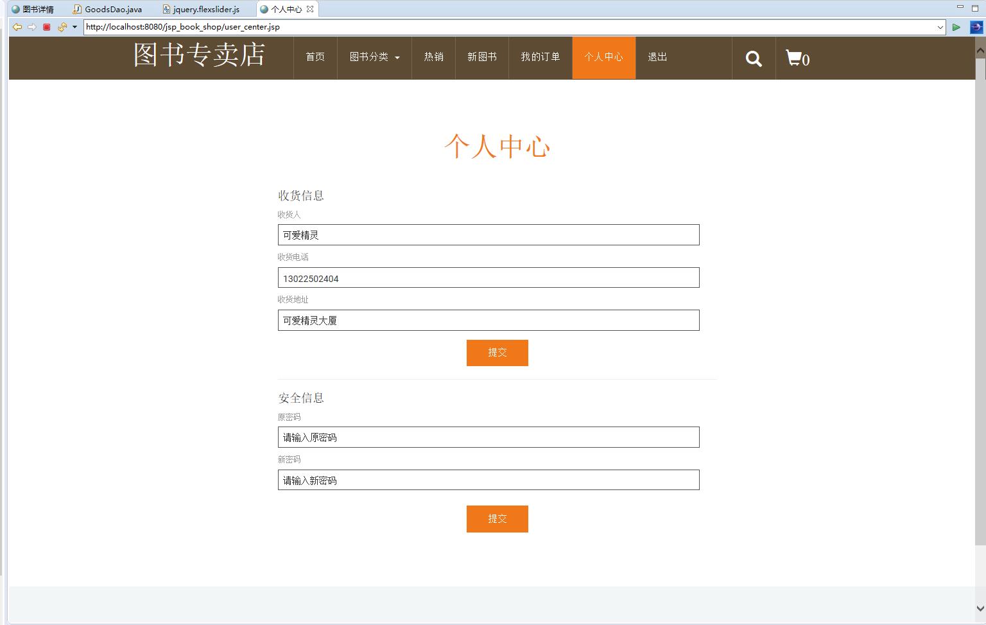Viewport: 986px width, 625px height.
Task: Open search with the magnifier icon
Action: pyautogui.click(x=753, y=58)
